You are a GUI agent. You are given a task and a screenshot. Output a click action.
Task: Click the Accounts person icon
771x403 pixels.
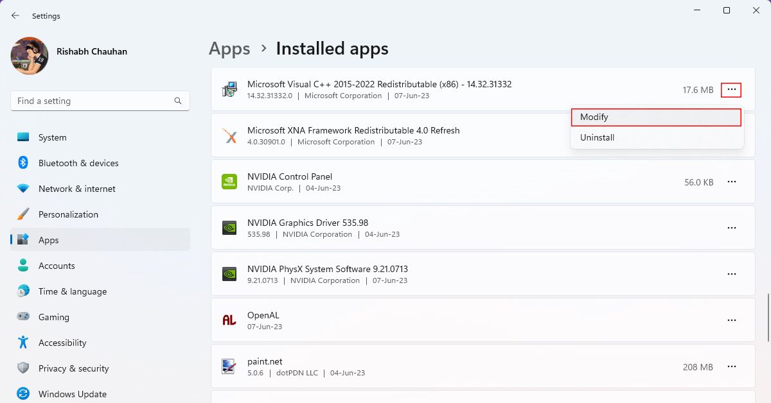[x=23, y=266]
